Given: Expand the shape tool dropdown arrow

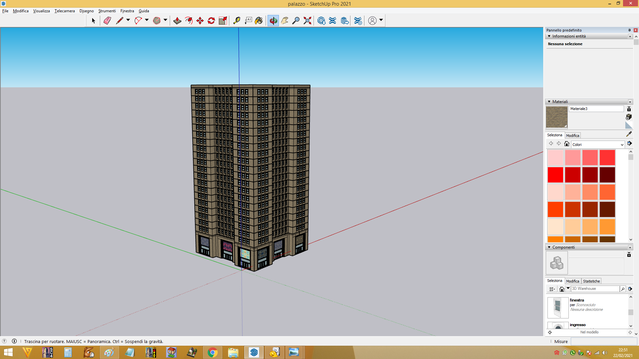Looking at the screenshot, I should click(165, 20).
